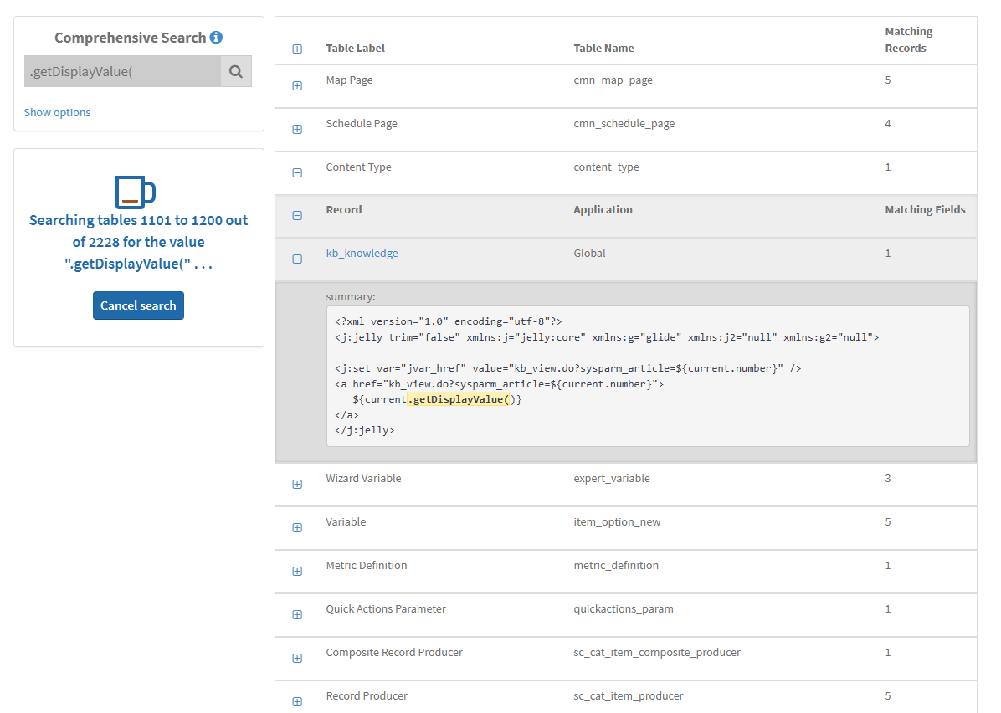Expand the Wizard Variable row
This screenshot has height=713, width=1001.
tap(297, 484)
